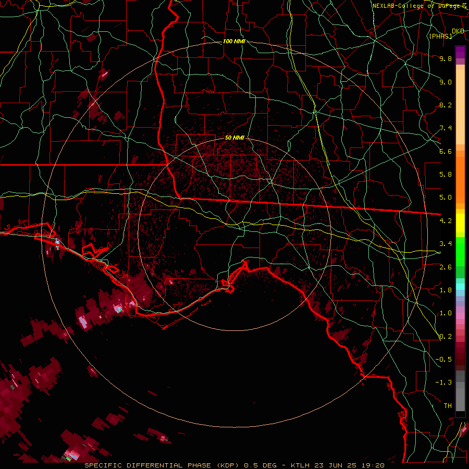Click the 1.0 value on the legend
Viewport: 469px width, 469px height.
pos(446,313)
